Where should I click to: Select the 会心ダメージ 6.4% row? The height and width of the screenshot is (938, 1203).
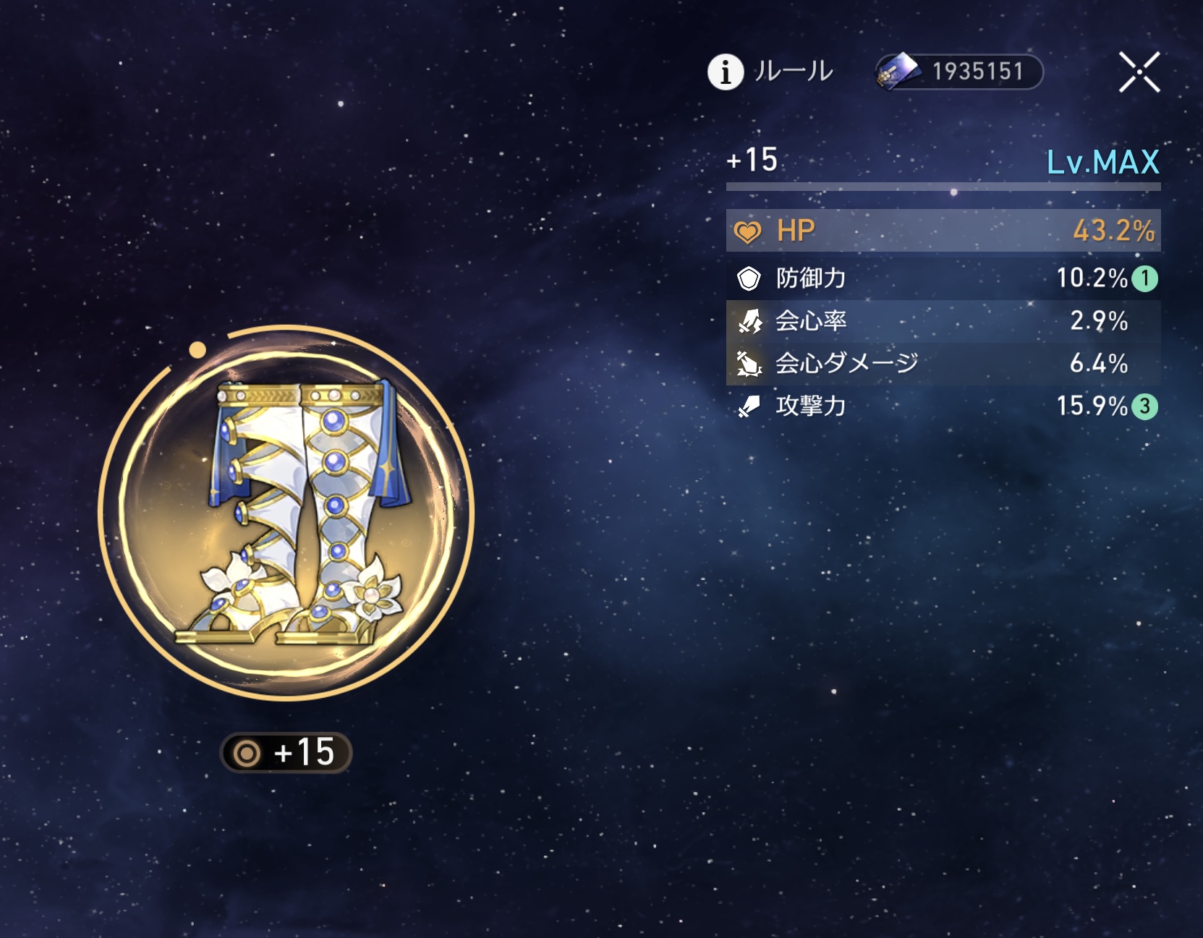coord(943,364)
